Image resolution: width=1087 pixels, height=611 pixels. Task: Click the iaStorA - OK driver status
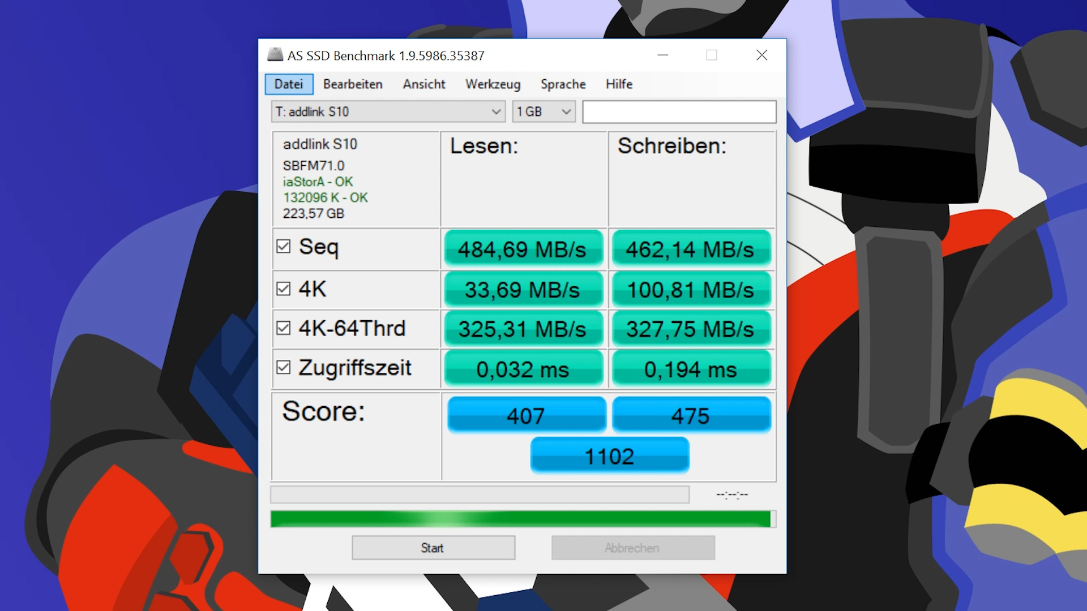pos(318,182)
